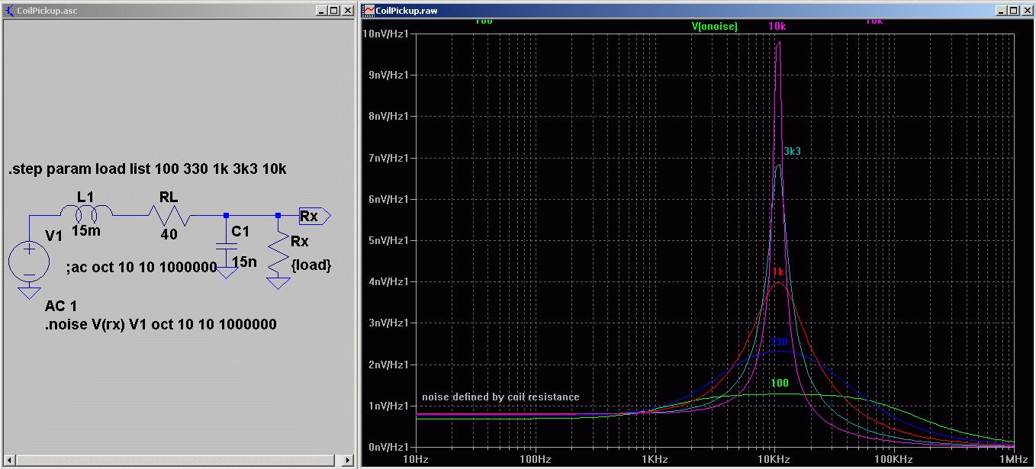The height and width of the screenshot is (469, 1036).
Task: Click the V(onoise) trace label
Action: tap(714, 26)
